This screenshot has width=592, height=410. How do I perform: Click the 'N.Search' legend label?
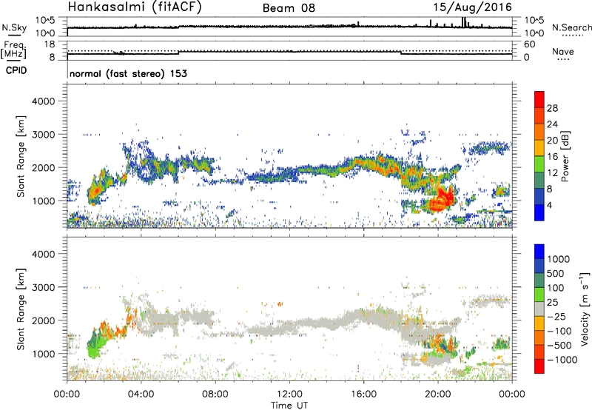(x=571, y=27)
